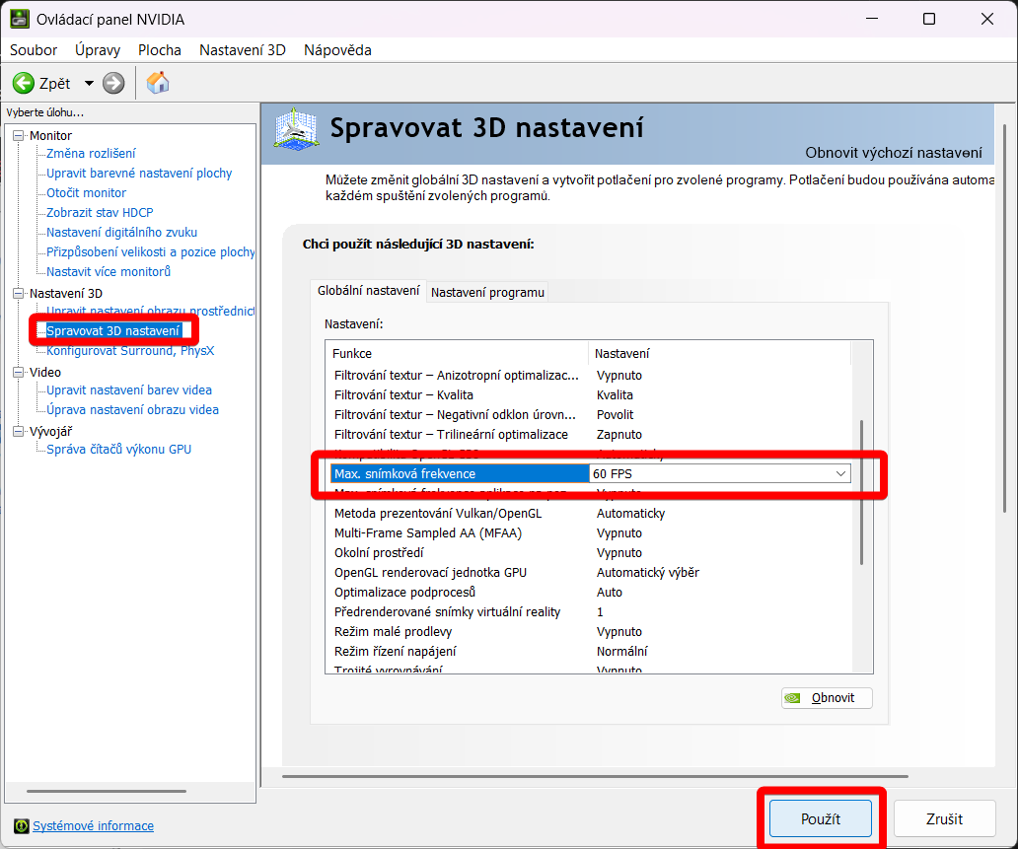This screenshot has width=1018, height=849.
Task: Click the Nastavení column header
Action: click(719, 354)
